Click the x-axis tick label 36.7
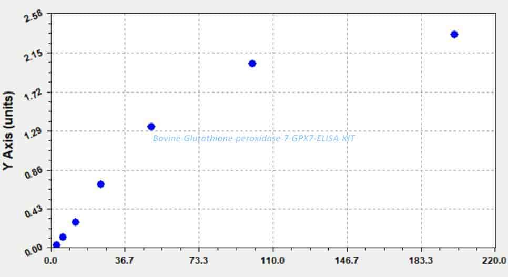The width and height of the screenshot is (508, 277). point(125,261)
